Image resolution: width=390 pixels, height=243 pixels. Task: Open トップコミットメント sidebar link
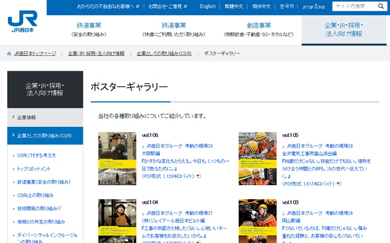pos(34,168)
